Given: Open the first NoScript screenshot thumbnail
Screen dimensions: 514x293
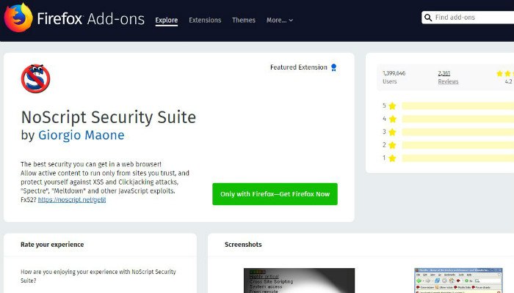Looking at the screenshot, I should [299, 281].
